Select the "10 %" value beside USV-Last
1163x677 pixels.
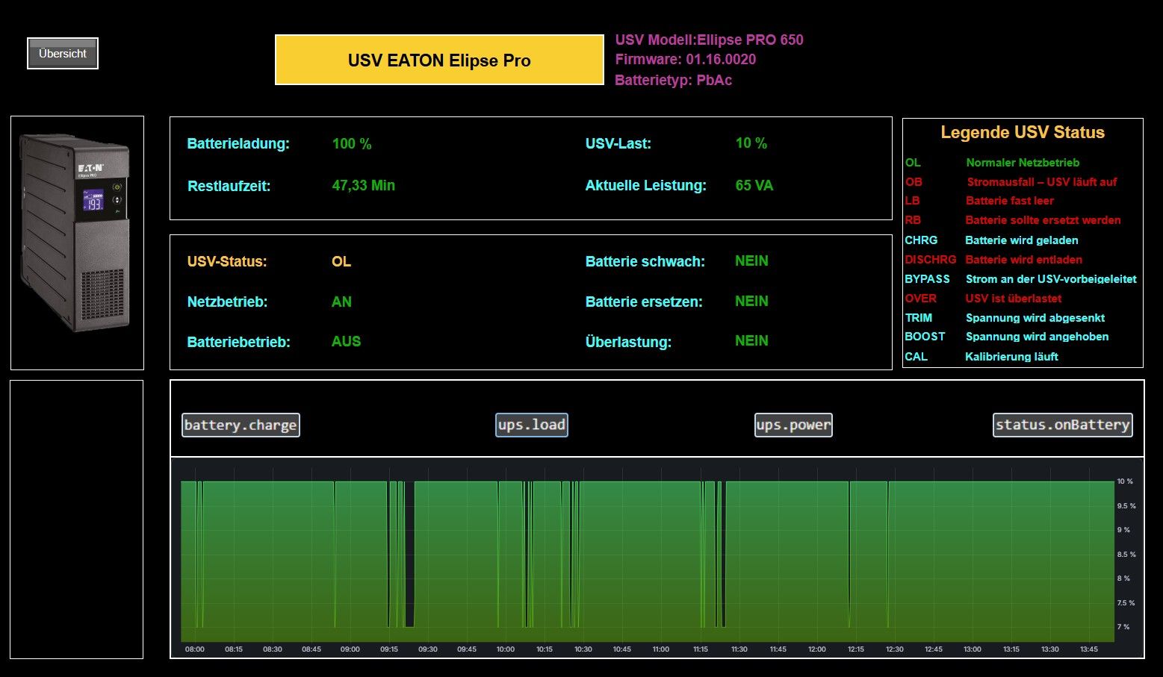751,143
